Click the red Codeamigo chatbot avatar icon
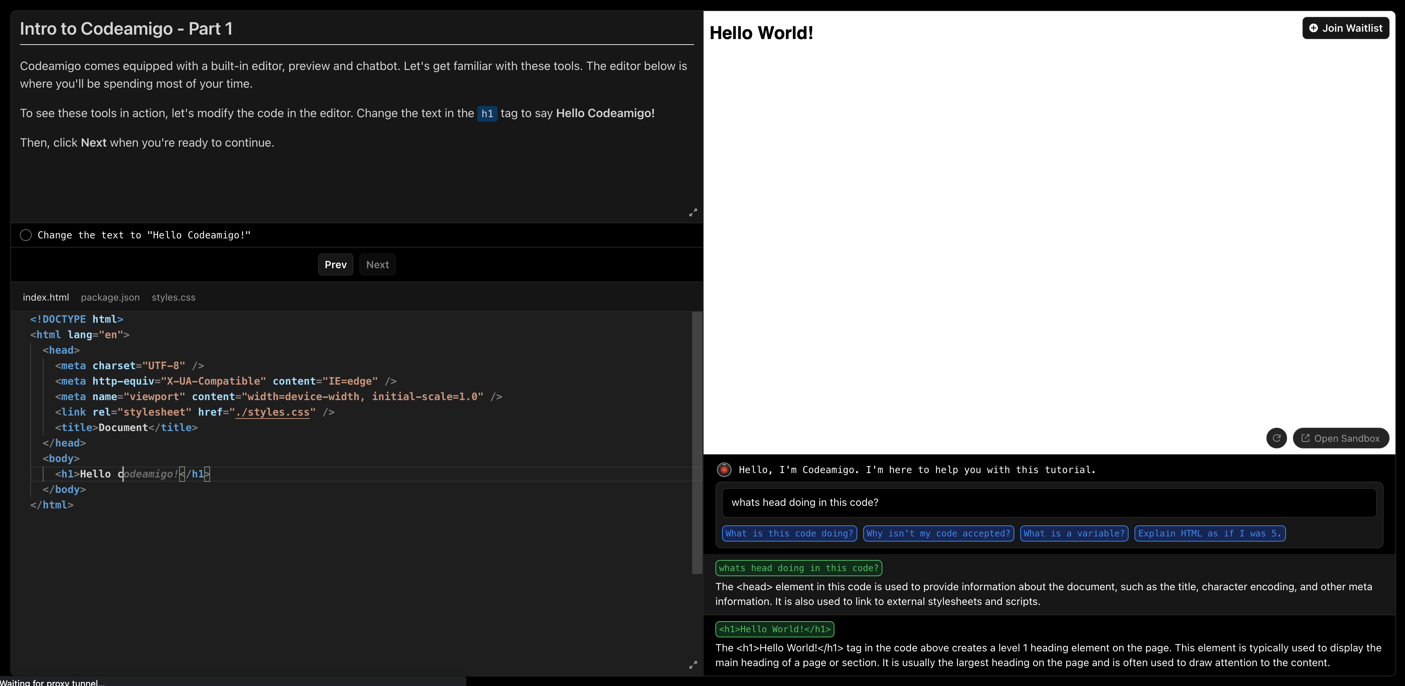Image resolution: width=1405 pixels, height=686 pixels. click(724, 469)
